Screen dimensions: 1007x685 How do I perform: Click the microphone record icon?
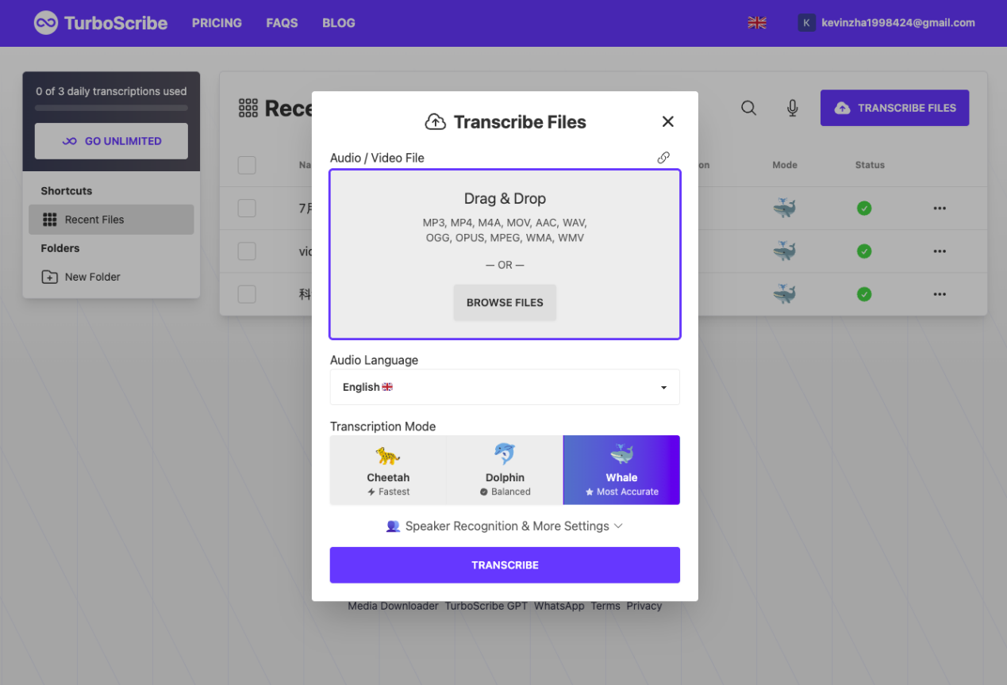pyautogui.click(x=792, y=108)
